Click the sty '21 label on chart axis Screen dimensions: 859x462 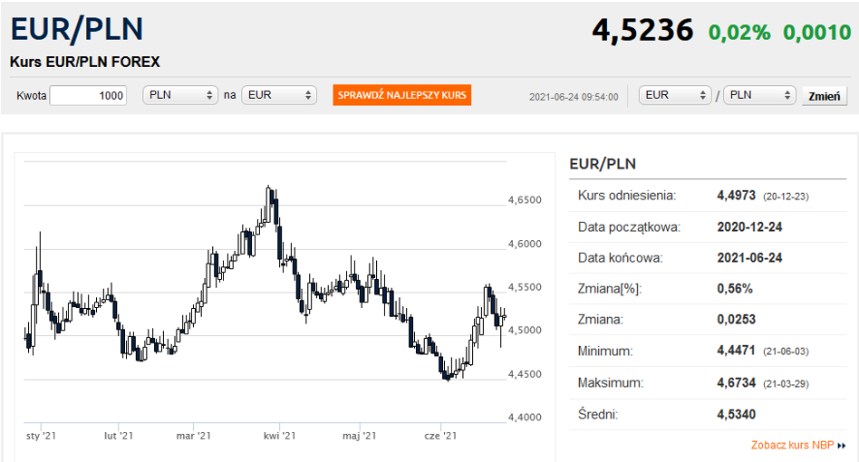coord(41,436)
